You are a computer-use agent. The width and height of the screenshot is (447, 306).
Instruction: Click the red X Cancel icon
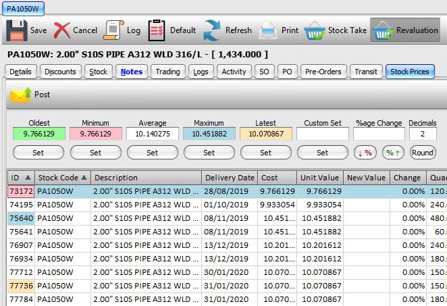[x=62, y=30]
